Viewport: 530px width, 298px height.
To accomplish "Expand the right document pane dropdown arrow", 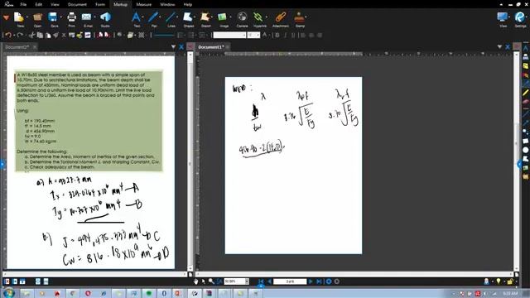I will tap(499, 47).
